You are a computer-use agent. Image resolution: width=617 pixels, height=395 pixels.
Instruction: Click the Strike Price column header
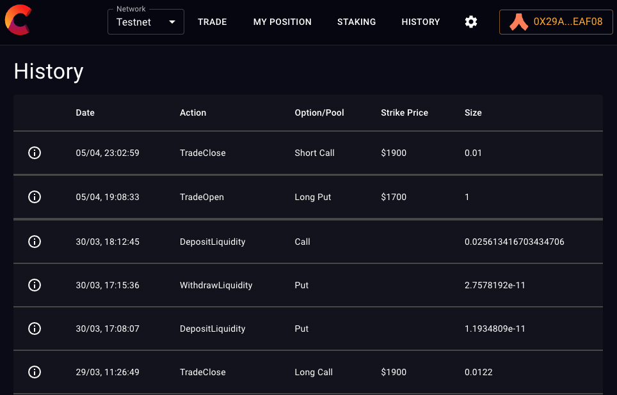405,112
